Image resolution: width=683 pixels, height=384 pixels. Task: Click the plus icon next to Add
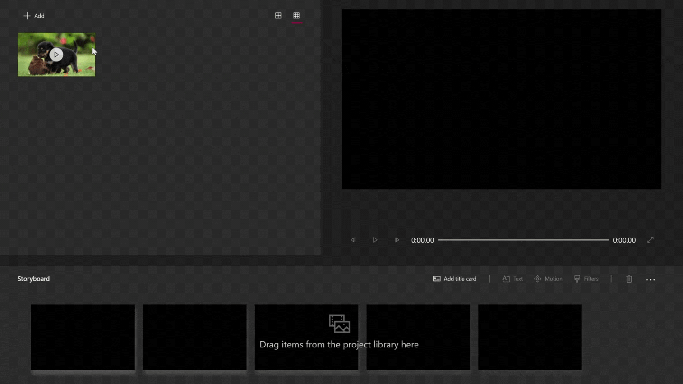point(27,16)
